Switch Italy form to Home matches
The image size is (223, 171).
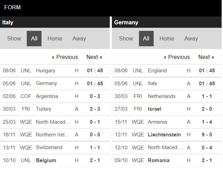(55, 38)
